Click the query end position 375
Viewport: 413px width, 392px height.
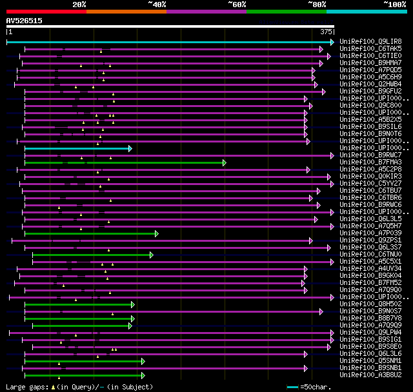[x=326, y=32]
